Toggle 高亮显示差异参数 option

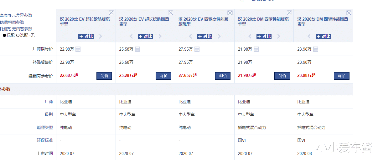16,15
